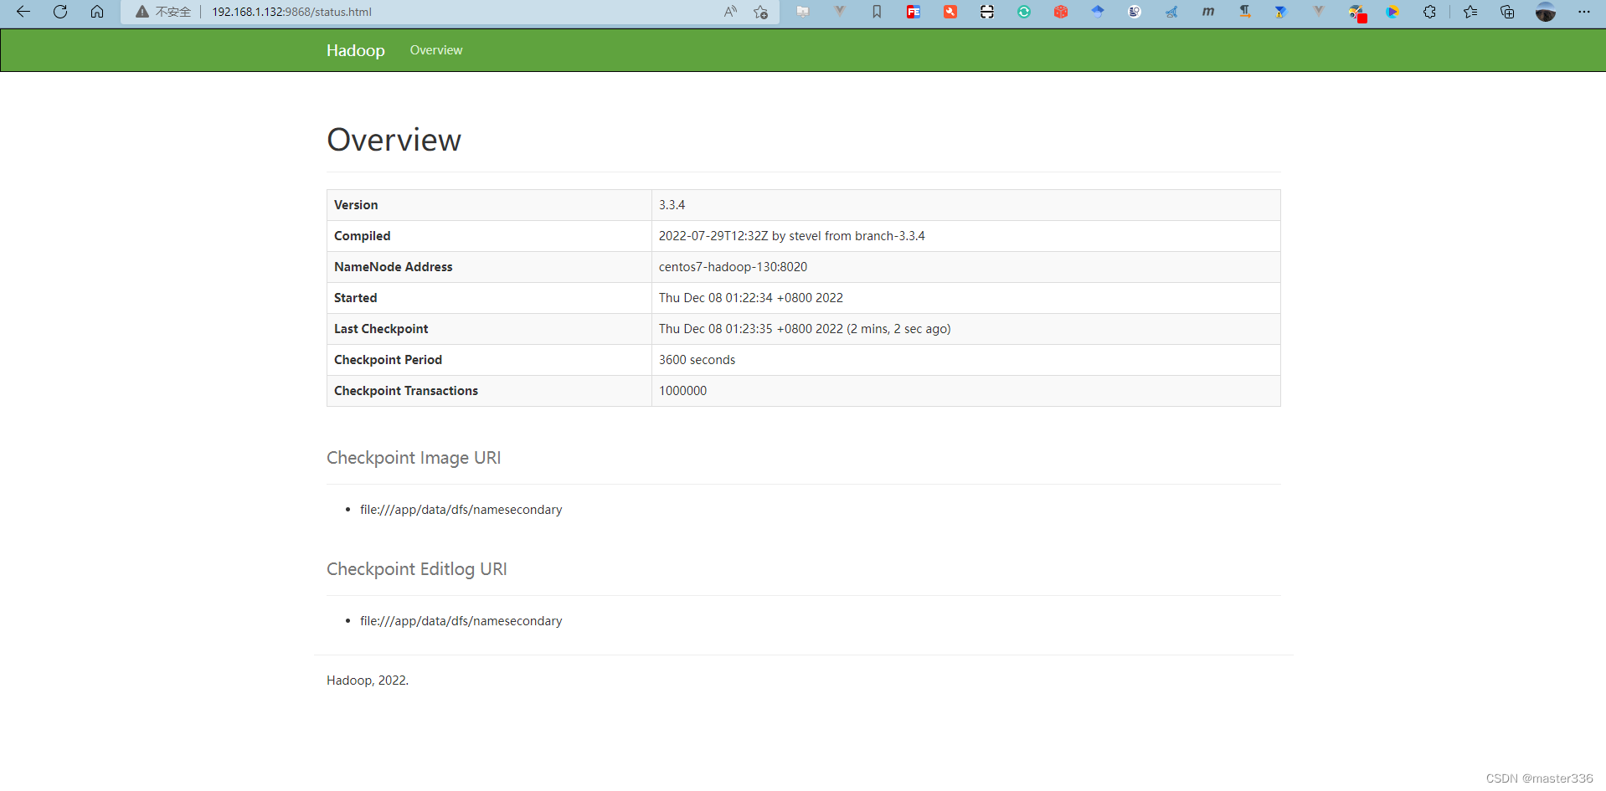1606x791 pixels.
Task: Go back with the browser back arrow
Action: (x=23, y=12)
